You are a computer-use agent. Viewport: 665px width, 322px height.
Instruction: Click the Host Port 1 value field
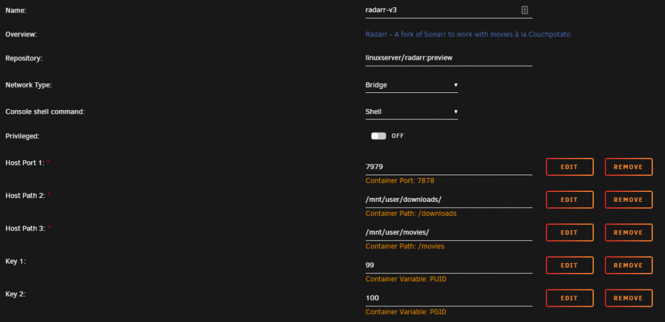pos(449,167)
